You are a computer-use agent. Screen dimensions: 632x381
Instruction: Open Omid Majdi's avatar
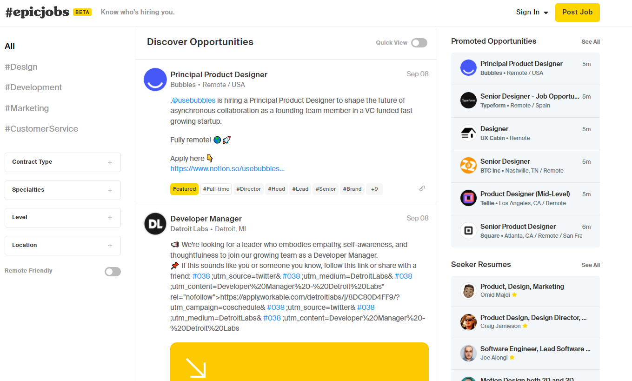point(468,291)
